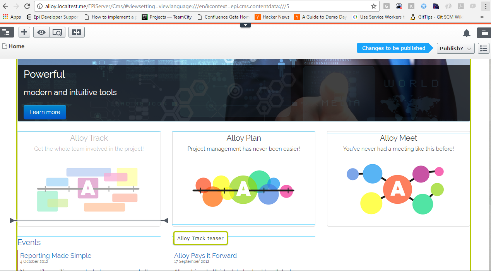491x271 pixels.
Task: Go forward in browser history
Action: point(16,6)
